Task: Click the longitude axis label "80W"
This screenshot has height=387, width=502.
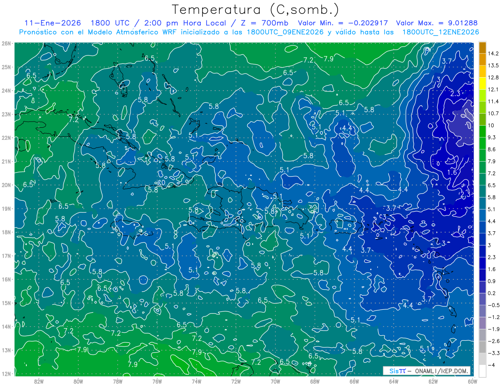Action: pyautogui.click(x=78, y=381)
